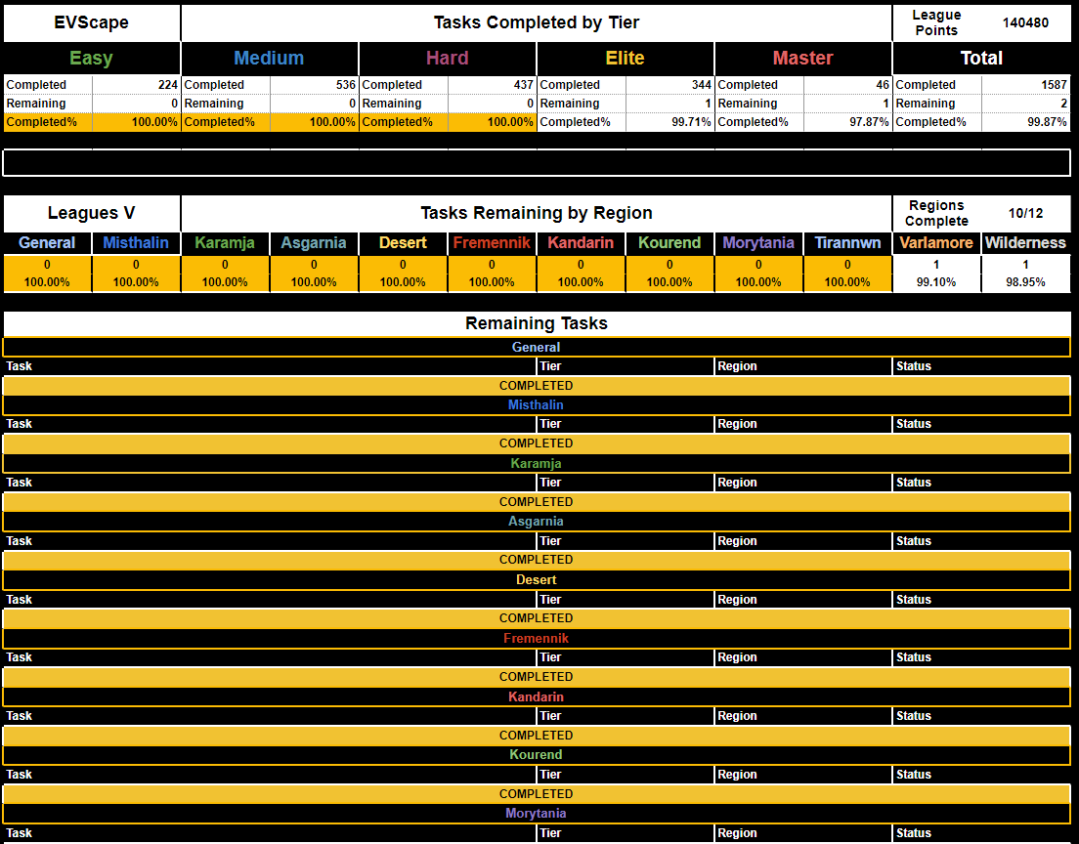Select the Fremennik section bar in Remaining Tasks
This screenshot has height=844, width=1079.
(x=536, y=638)
